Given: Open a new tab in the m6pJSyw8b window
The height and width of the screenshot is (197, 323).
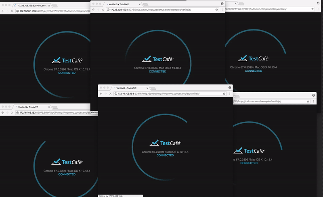Looking at the screenshot, I should (x=153, y=88).
